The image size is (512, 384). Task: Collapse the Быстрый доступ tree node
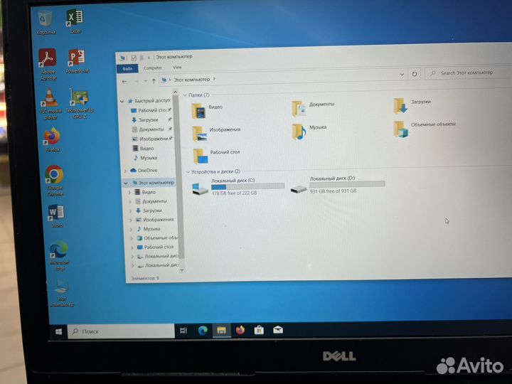tap(122, 102)
